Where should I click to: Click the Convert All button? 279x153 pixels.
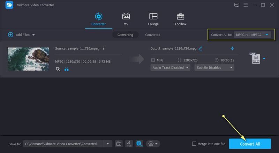[250, 144]
